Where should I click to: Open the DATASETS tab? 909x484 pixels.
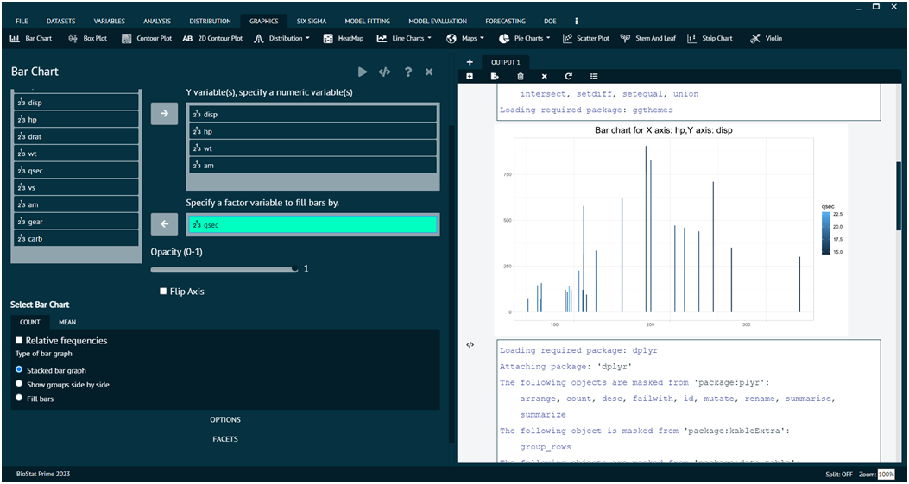61,21
